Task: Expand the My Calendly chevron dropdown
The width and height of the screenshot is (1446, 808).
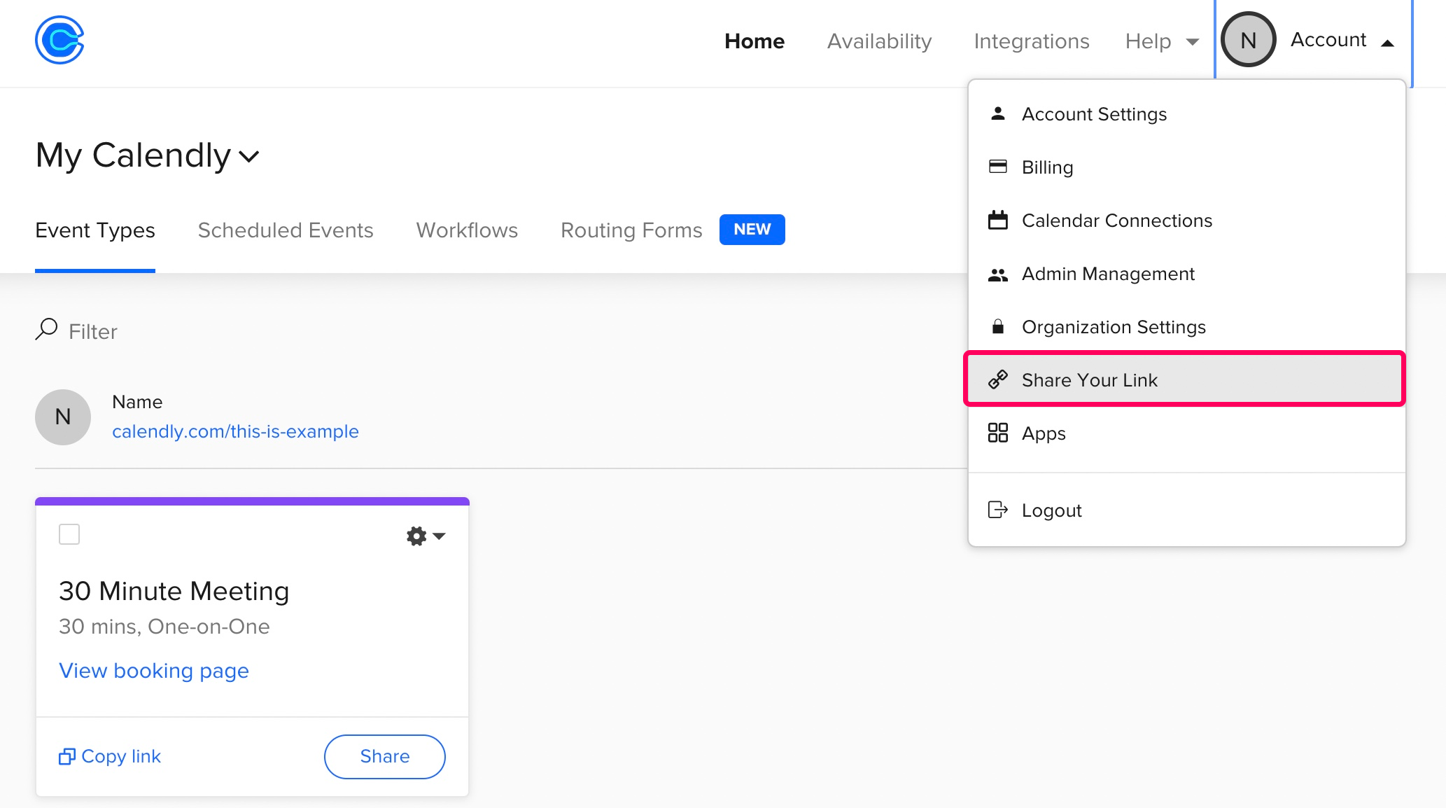Action: point(249,156)
